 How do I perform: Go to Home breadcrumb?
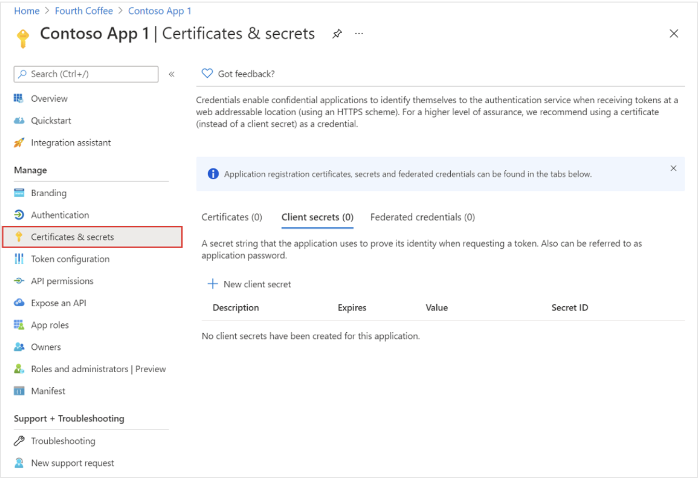click(27, 11)
